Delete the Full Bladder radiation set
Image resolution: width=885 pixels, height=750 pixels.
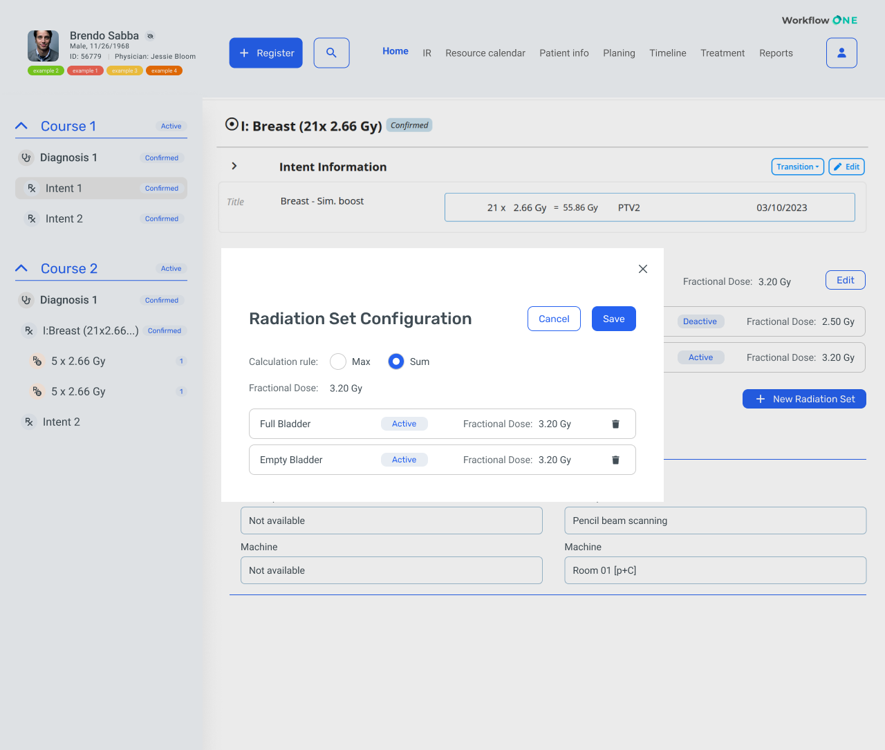coord(615,424)
